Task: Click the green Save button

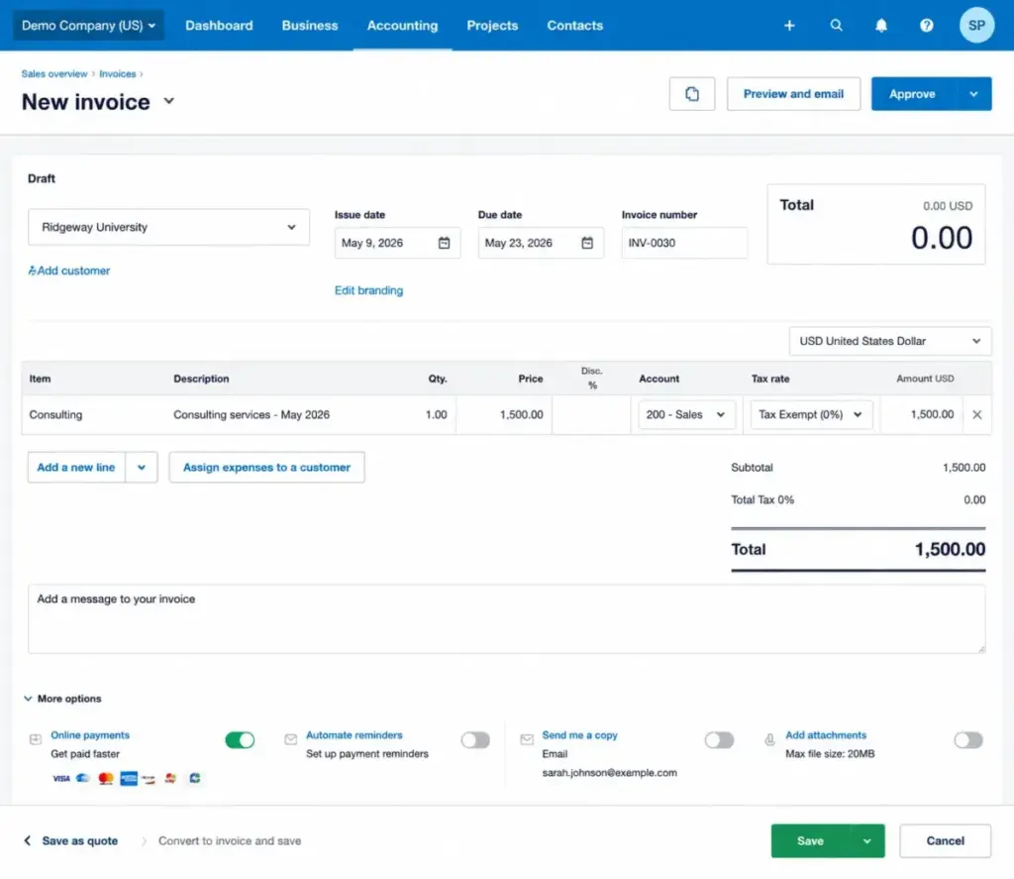Action: (x=810, y=840)
